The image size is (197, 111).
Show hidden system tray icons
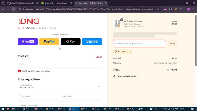pos(162,109)
